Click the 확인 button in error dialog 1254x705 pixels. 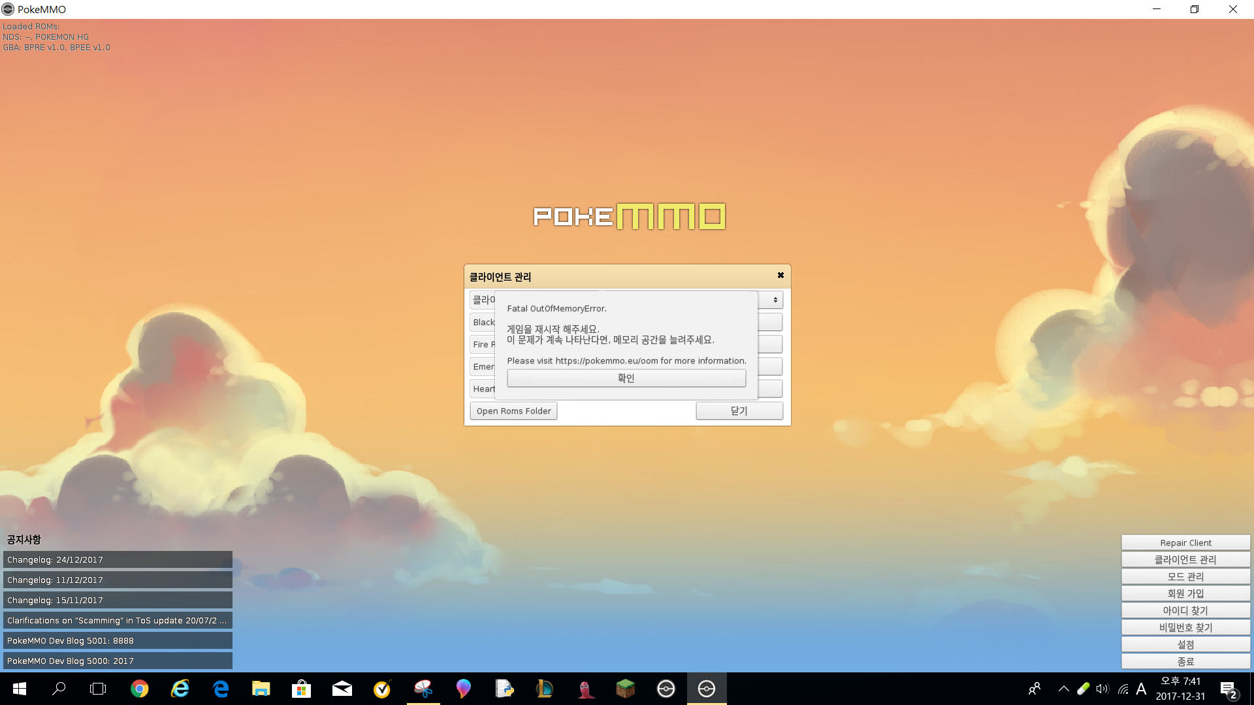(626, 378)
